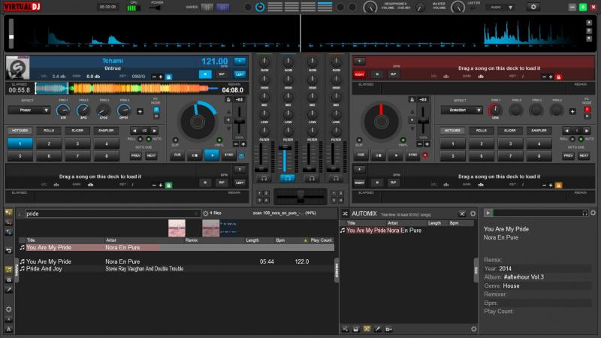Click the right deck SYNC button
Viewport: 601px width, 338px height.
pos(412,155)
